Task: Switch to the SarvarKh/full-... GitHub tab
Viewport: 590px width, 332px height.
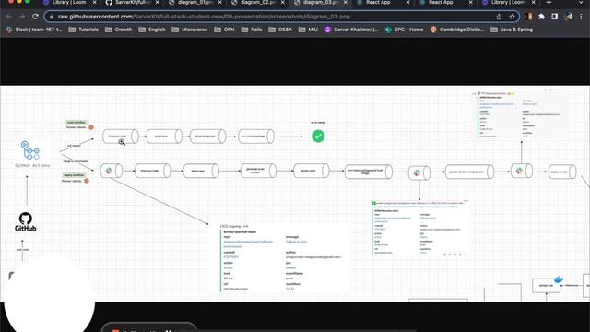Action: (x=132, y=3)
